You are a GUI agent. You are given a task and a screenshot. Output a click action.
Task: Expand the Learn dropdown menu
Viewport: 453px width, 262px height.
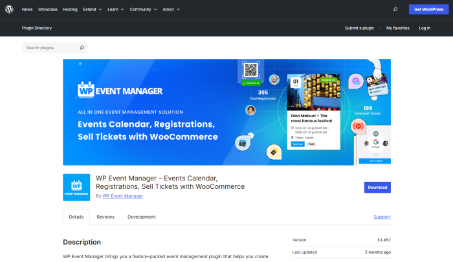[x=116, y=9]
